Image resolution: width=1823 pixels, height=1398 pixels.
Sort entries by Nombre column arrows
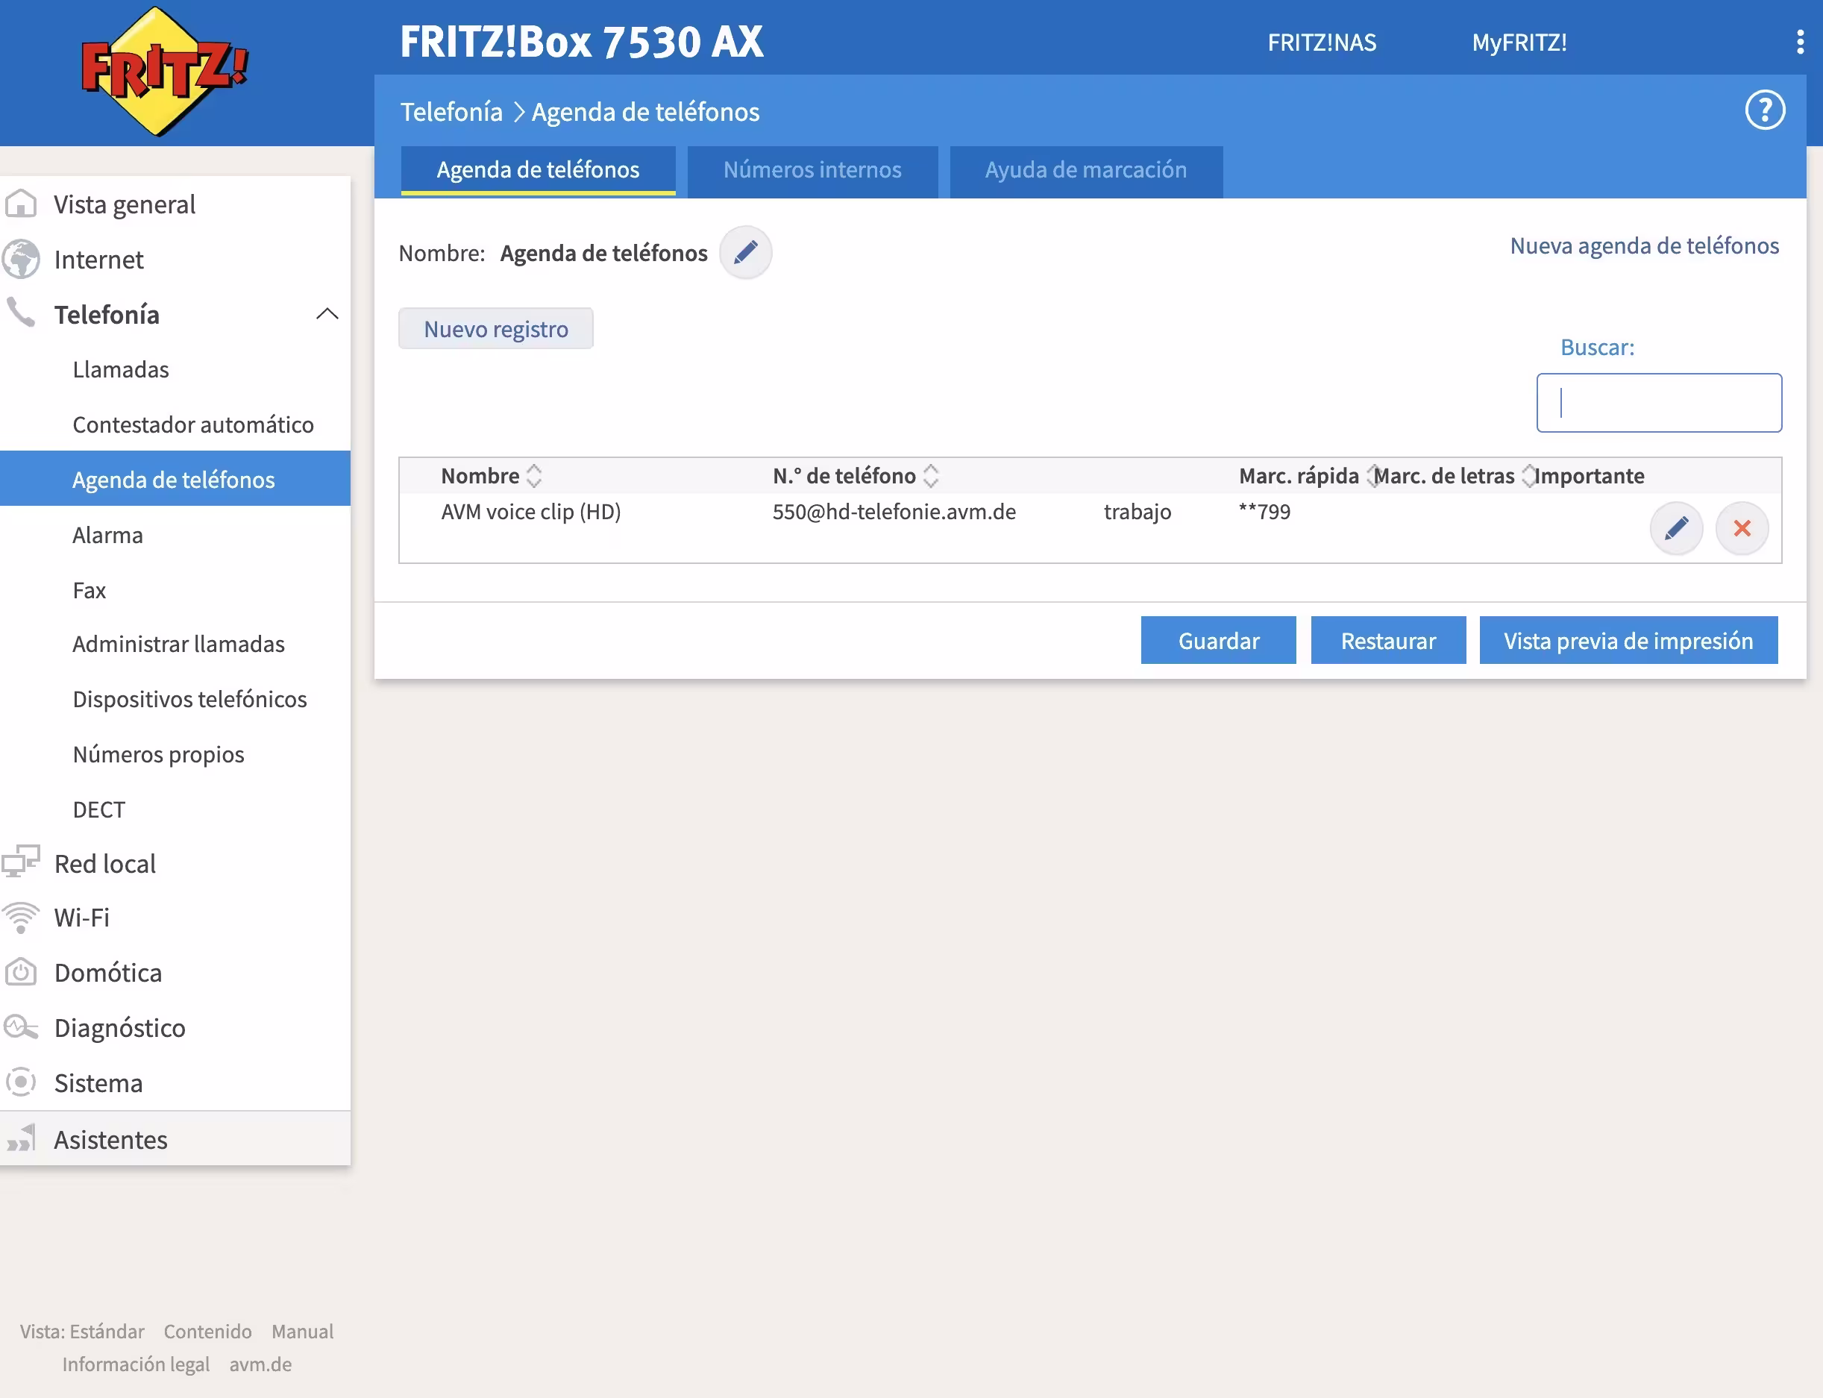click(534, 476)
